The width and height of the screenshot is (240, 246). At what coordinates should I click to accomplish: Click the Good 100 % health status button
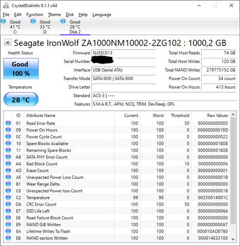(x=21, y=69)
